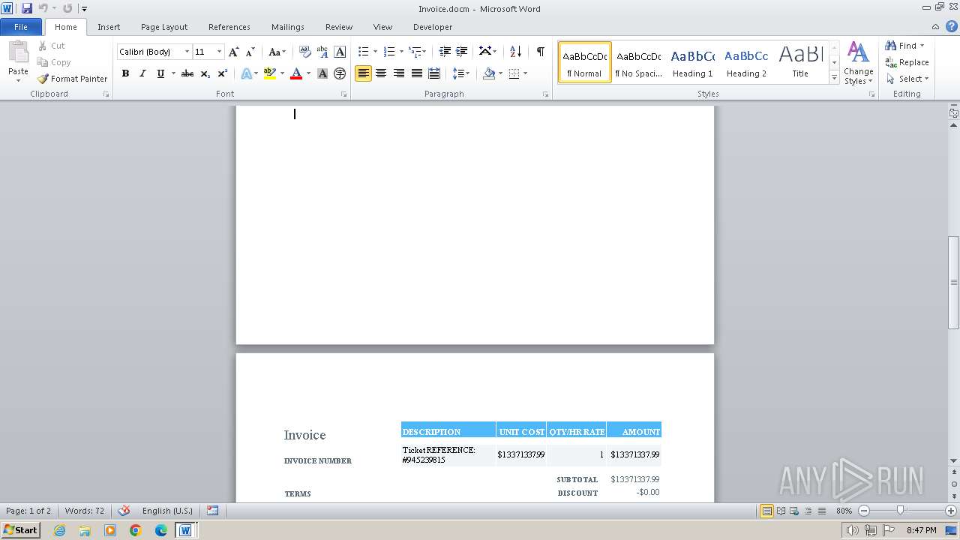Viewport: 960px width, 540px height.
Task: Switch to the References tab
Action: (x=229, y=27)
